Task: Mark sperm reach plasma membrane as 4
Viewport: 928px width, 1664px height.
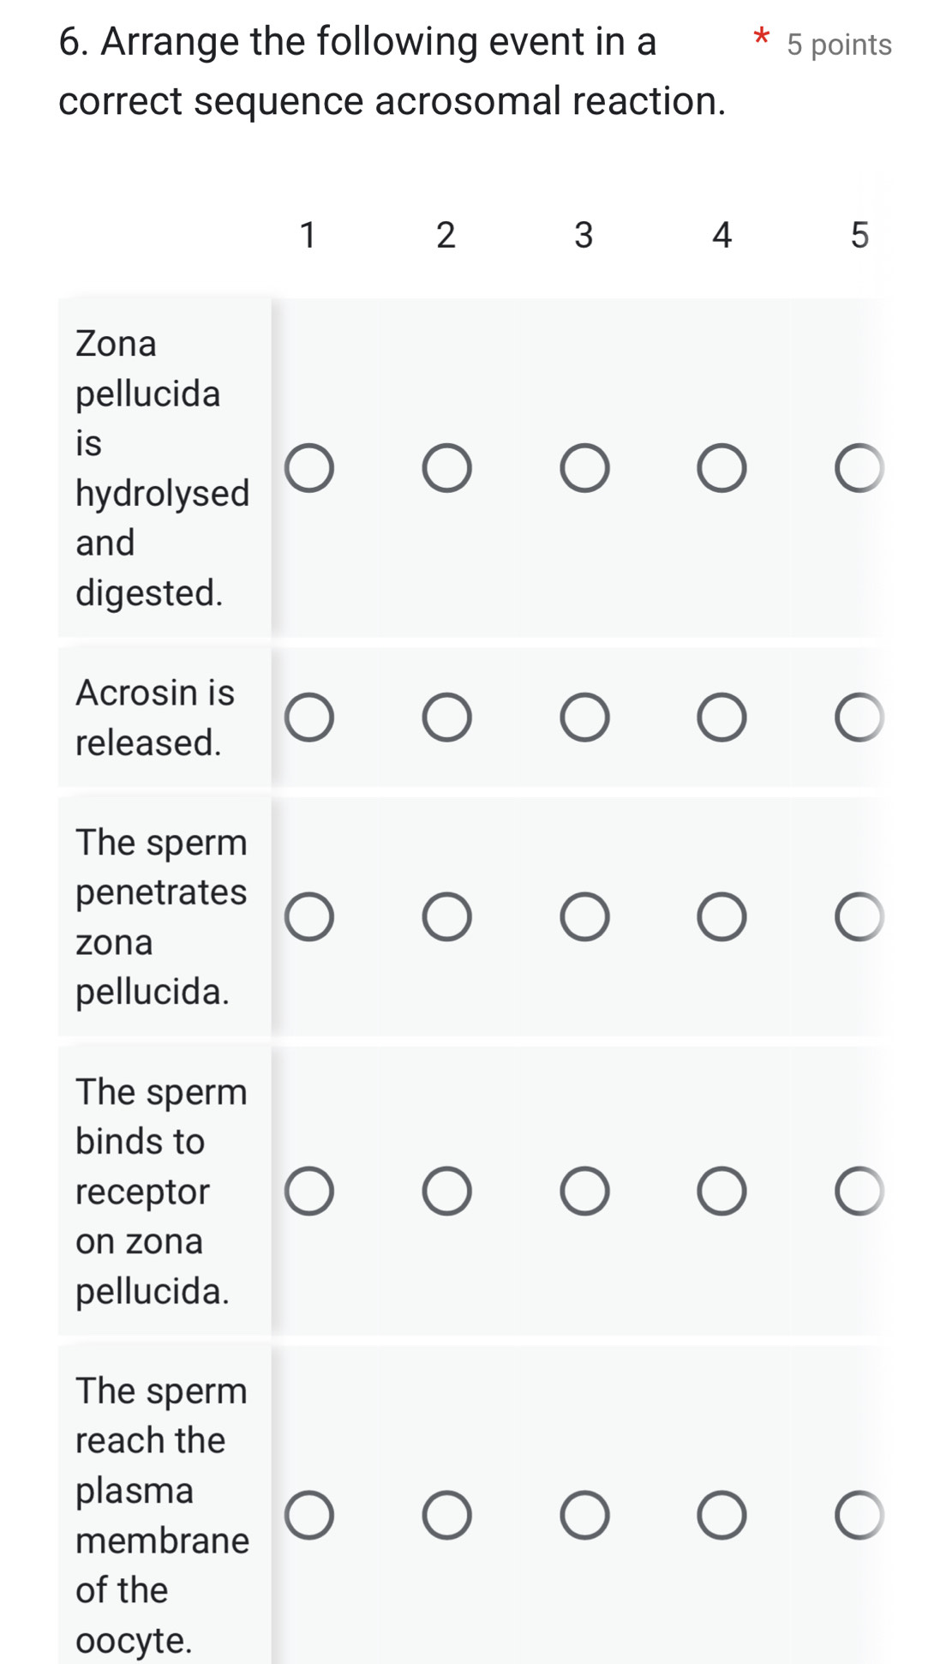Action: click(721, 1515)
